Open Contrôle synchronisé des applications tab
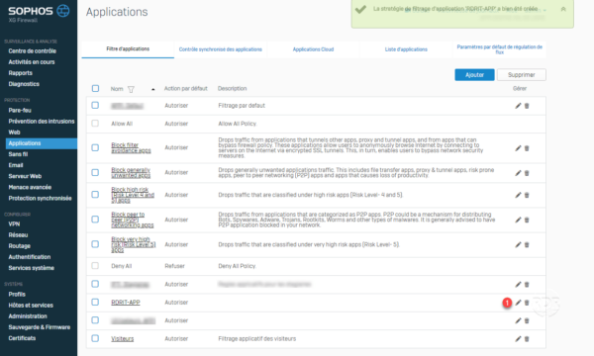The image size is (594, 356). click(x=221, y=49)
